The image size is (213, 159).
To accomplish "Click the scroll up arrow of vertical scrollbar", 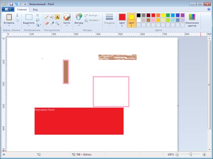I will click(x=209, y=38).
